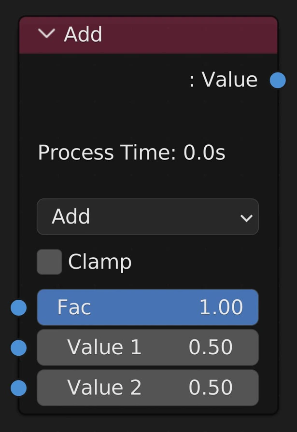Viewport: 297px width, 432px height.
Task: Click the Value output socket dot
Action: pos(278,80)
